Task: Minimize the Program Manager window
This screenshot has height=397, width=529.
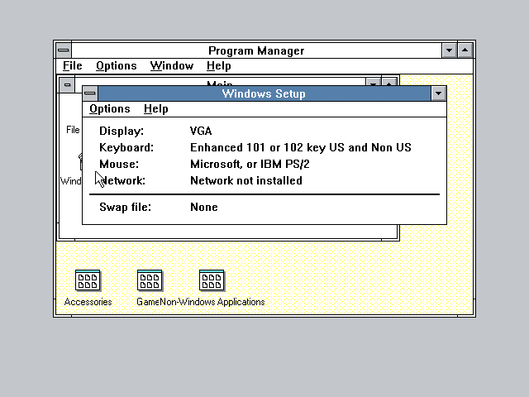Action: tap(449, 50)
